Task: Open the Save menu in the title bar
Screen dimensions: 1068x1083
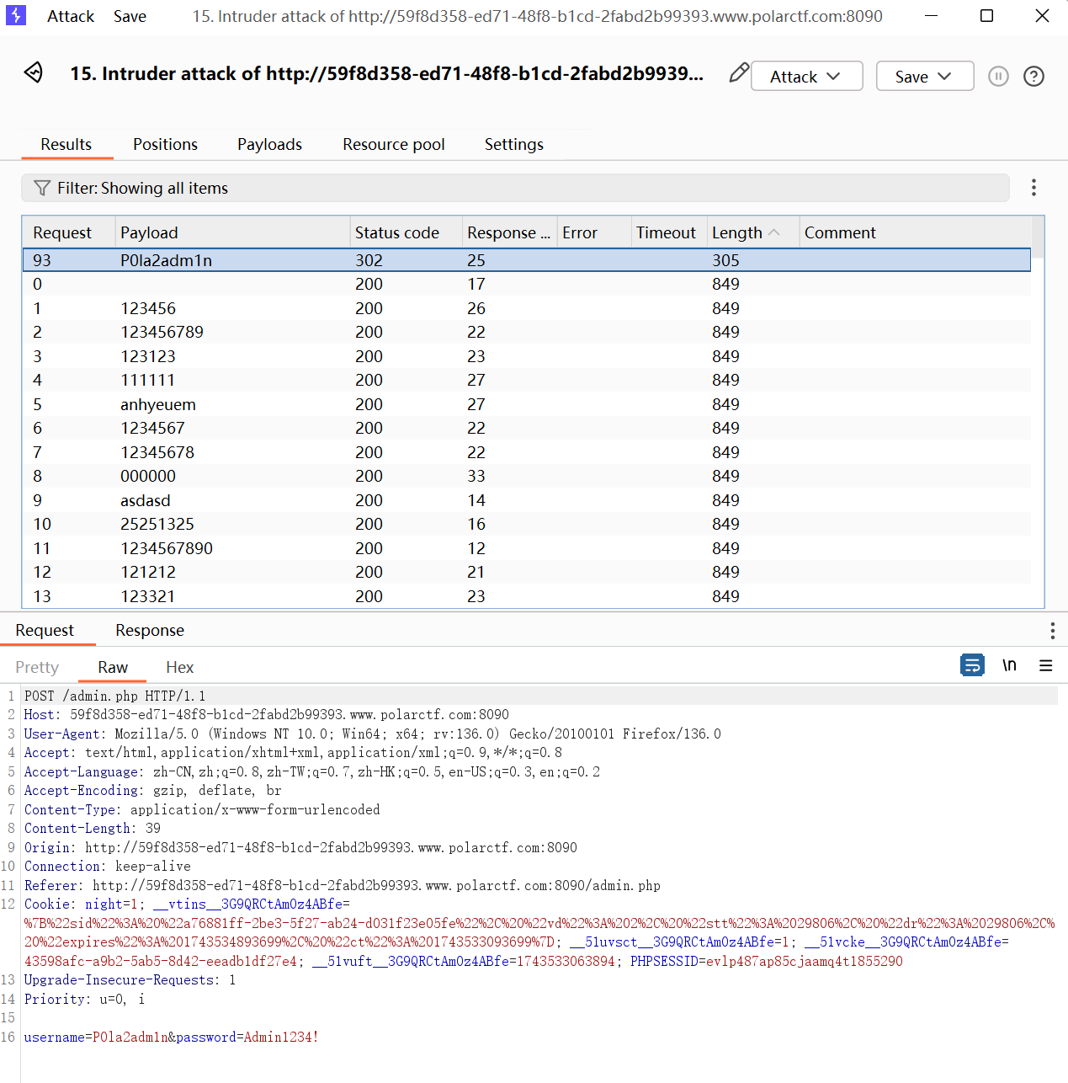Action: (130, 16)
